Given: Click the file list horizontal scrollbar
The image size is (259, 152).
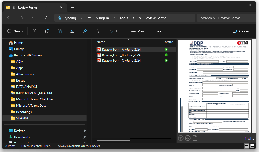Looking at the screenshot, I should (x=113, y=140).
